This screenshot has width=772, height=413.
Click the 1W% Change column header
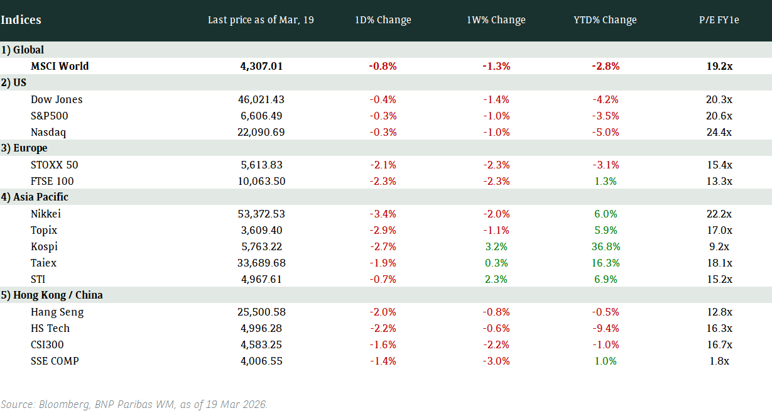[x=496, y=20]
